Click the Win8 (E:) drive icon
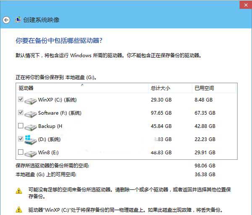 31,154
